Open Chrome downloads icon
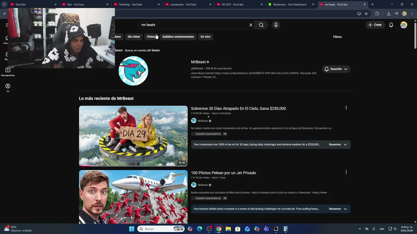Image resolution: width=417 pixels, height=234 pixels. point(389,14)
